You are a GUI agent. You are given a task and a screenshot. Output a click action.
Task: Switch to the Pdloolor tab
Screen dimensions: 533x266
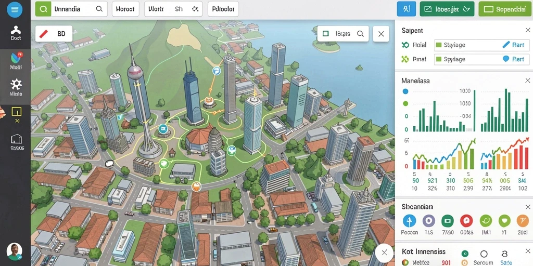coord(223,9)
